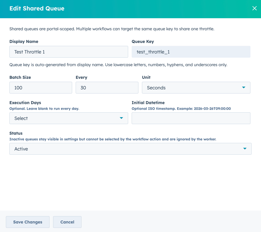Select the Every interval input field
The image size is (261, 232).
click(x=107, y=88)
